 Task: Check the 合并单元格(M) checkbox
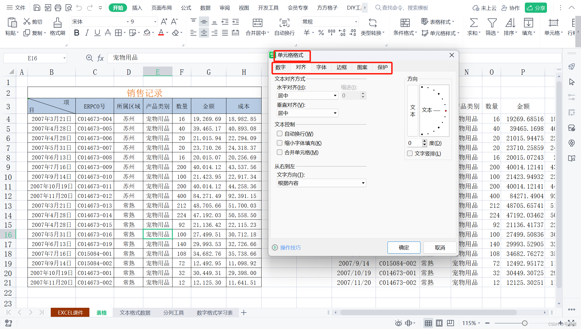pyautogui.click(x=280, y=152)
